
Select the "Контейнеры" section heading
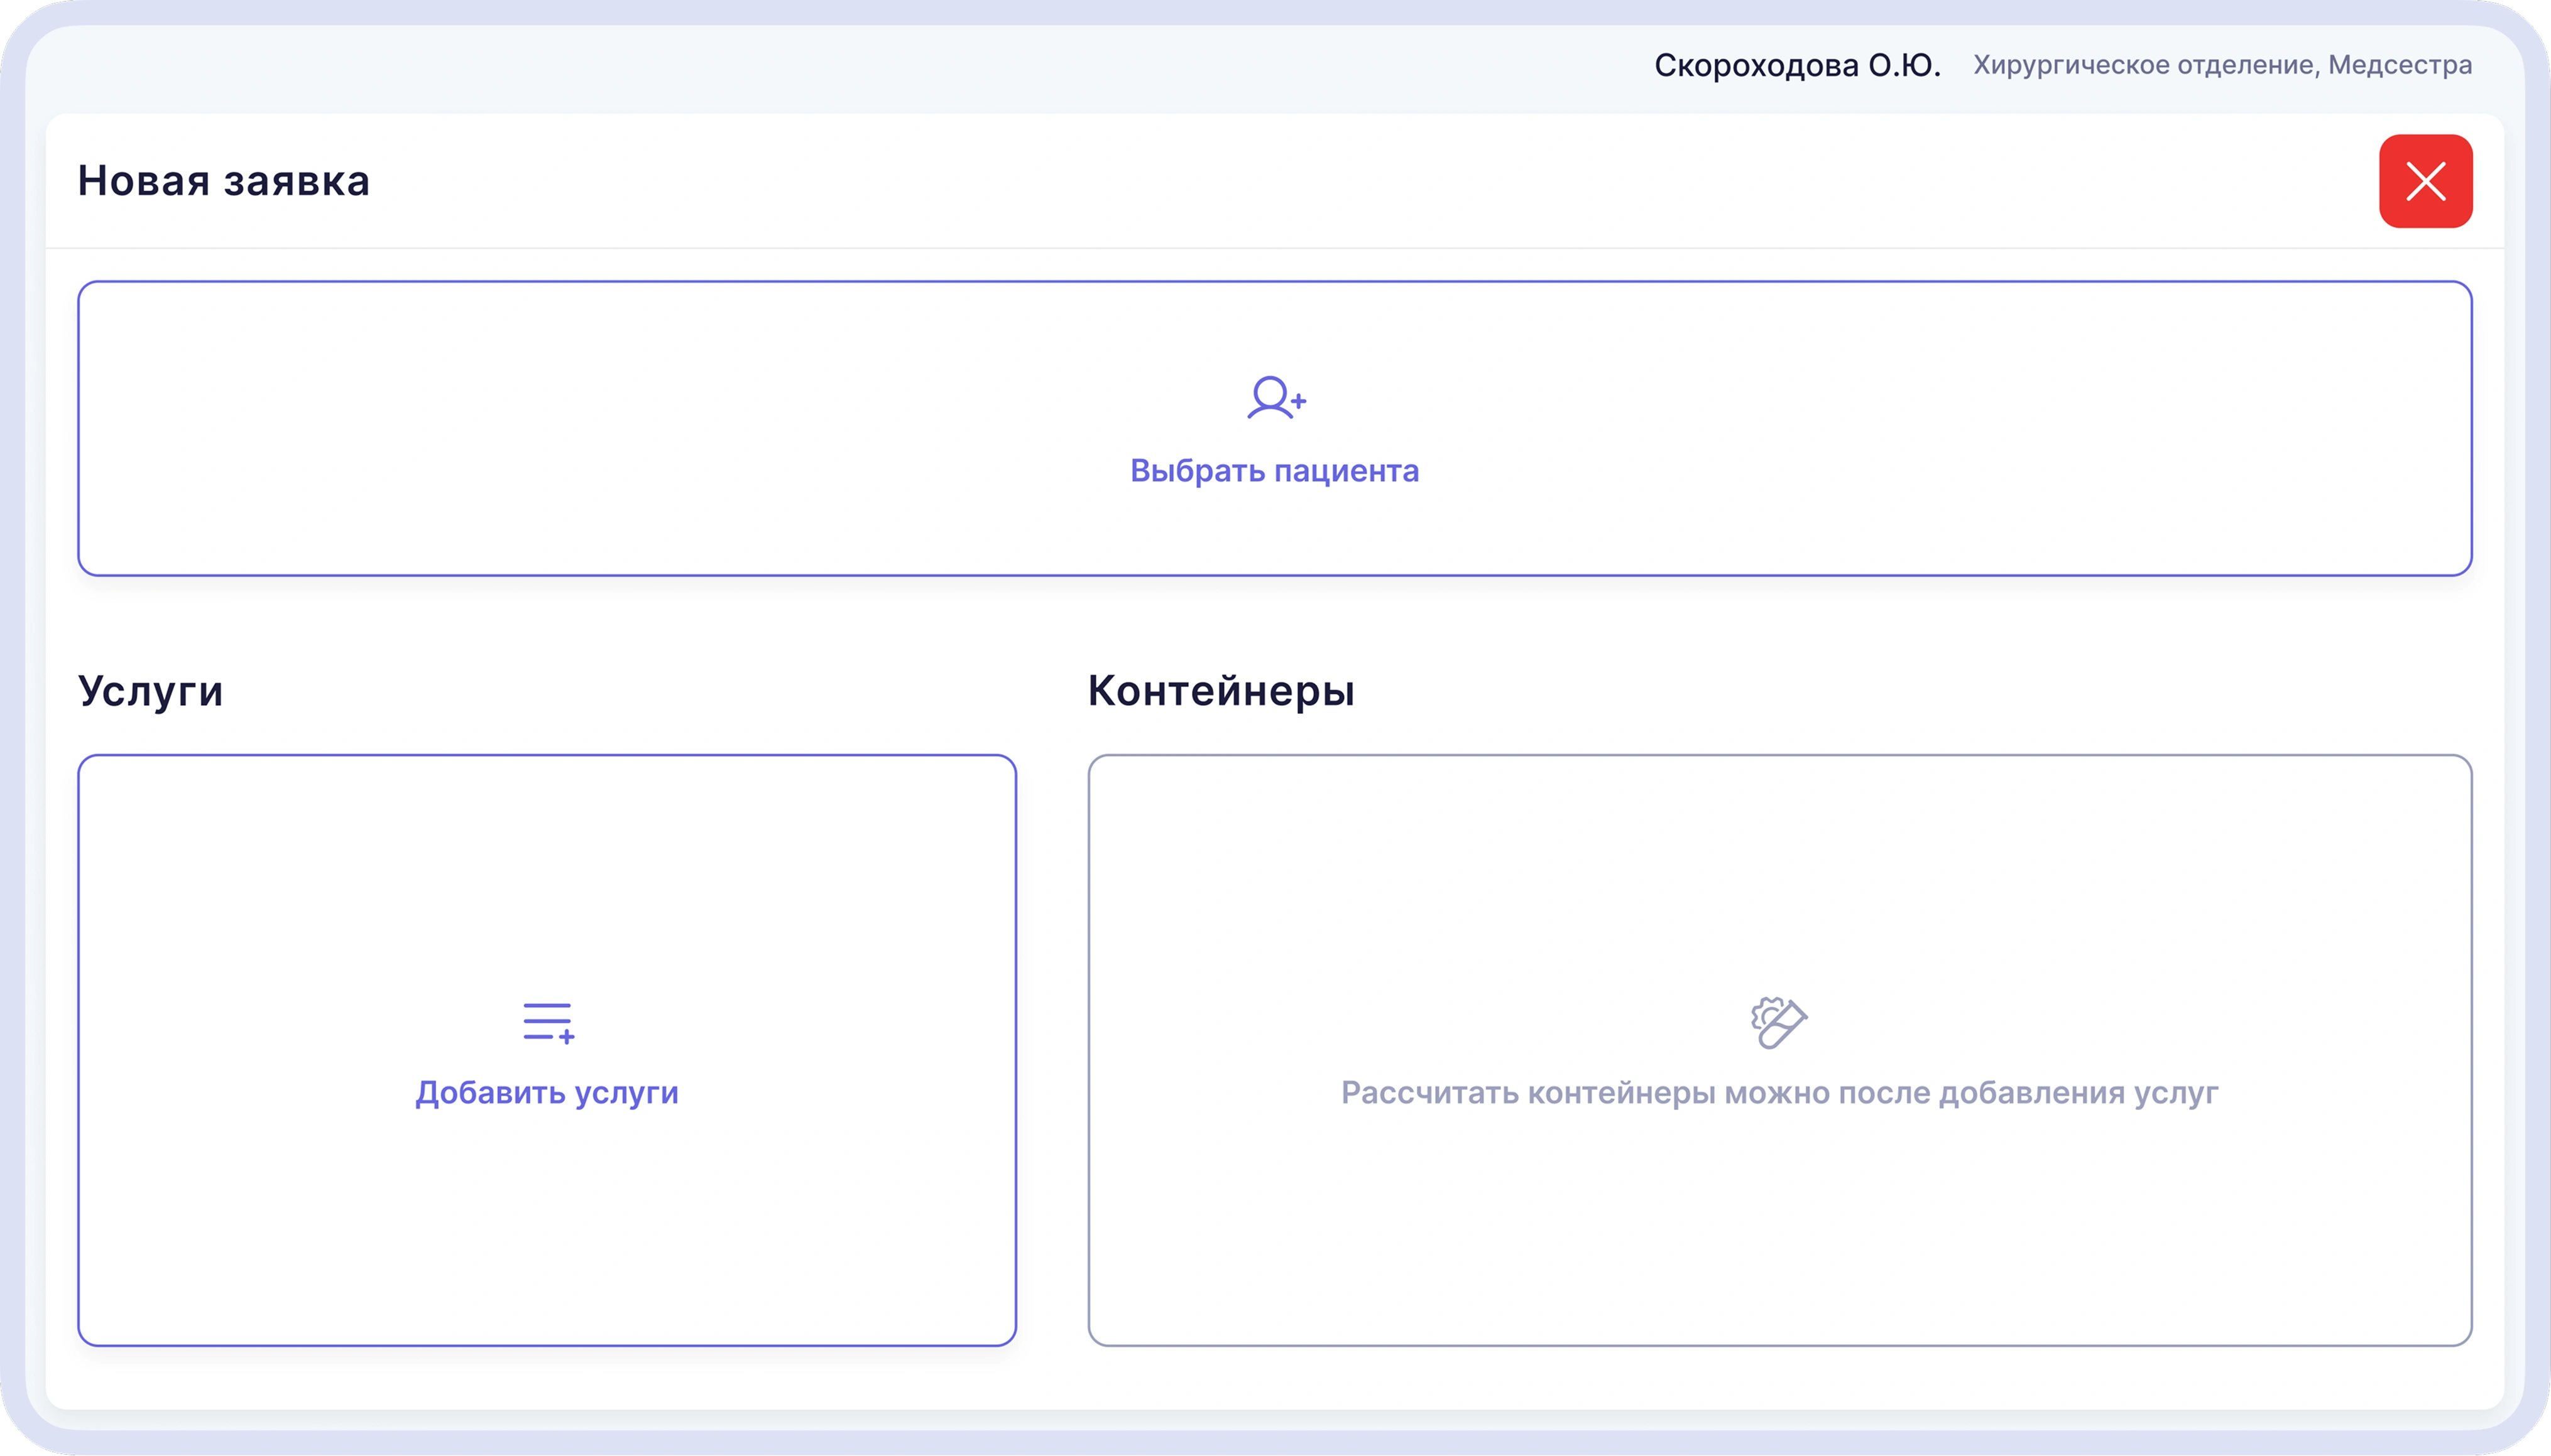tap(1221, 691)
